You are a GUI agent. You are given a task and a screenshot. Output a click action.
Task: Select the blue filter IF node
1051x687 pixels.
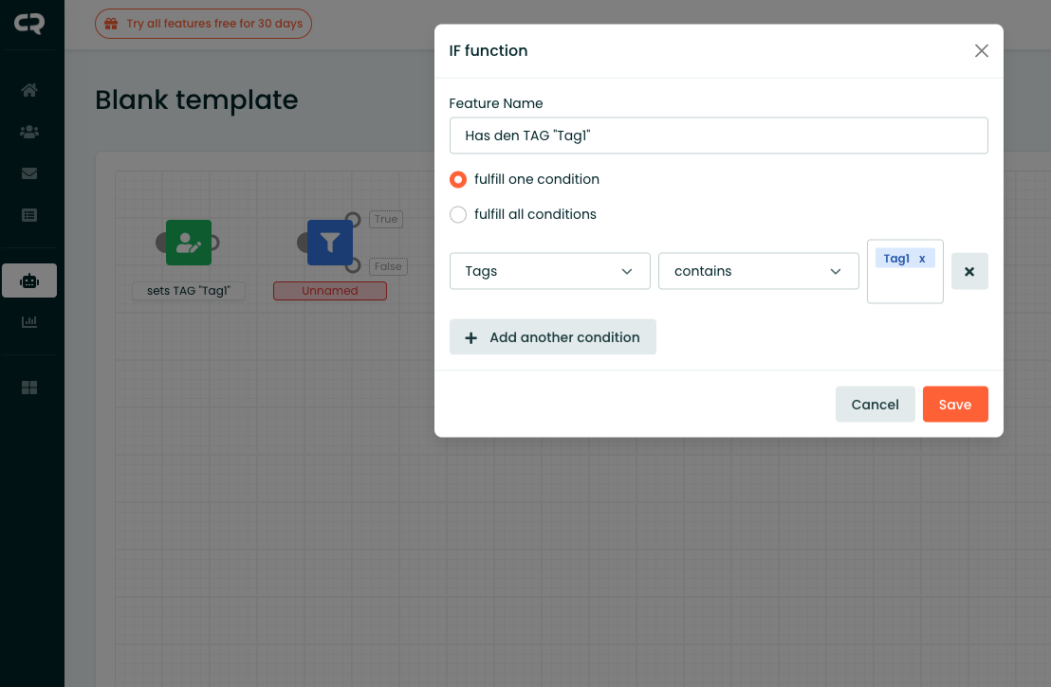pyautogui.click(x=329, y=244)
